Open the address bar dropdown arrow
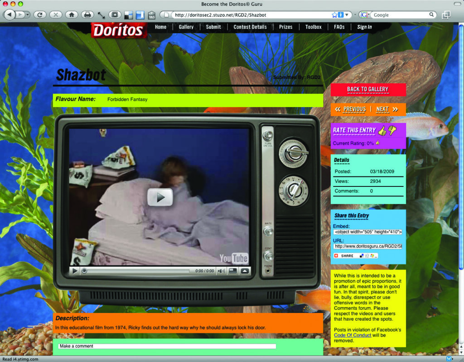 (x=347, y=15)
